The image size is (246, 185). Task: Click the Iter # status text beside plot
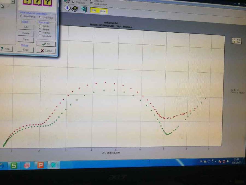(235, 90)
